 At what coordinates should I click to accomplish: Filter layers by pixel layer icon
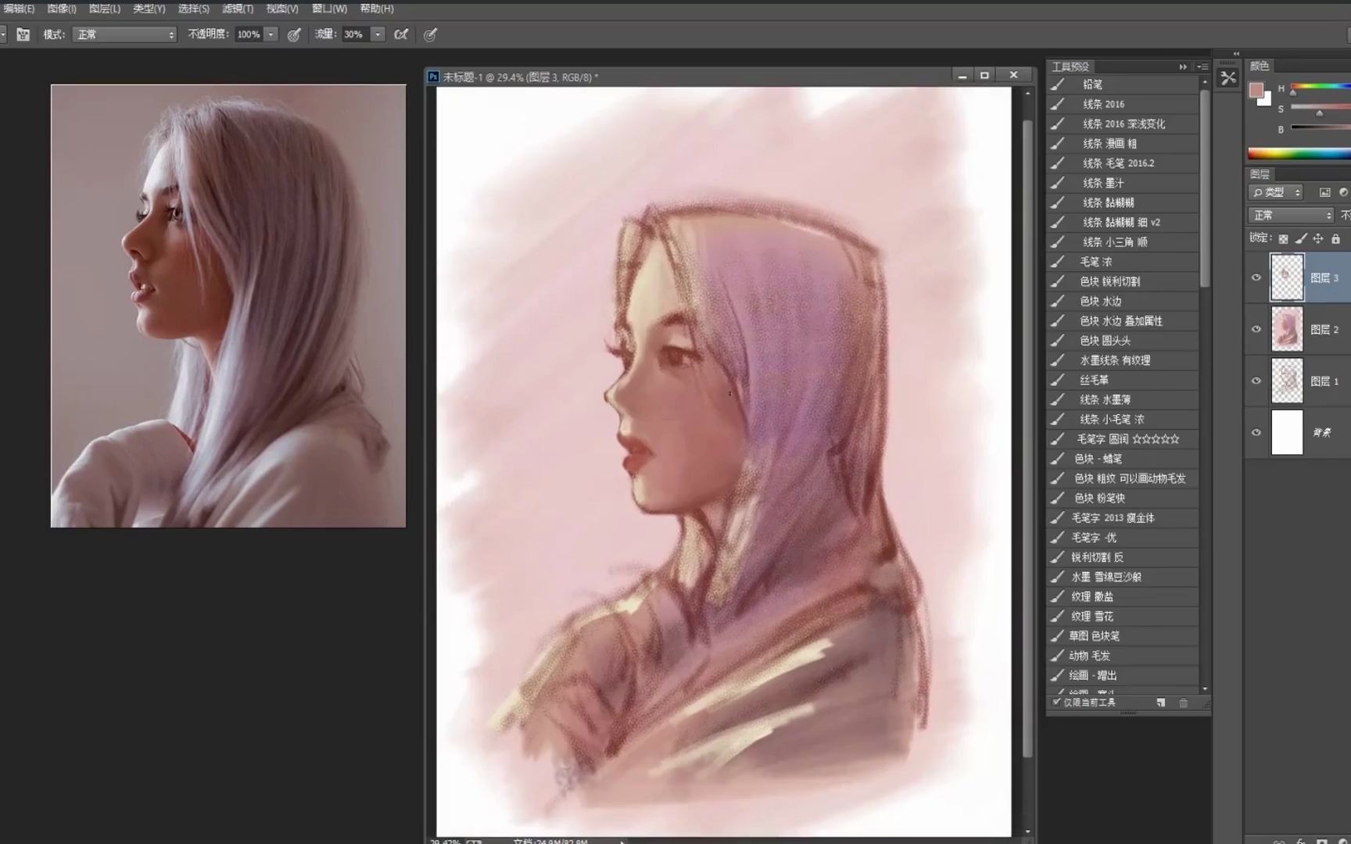[x=1324, y=192]
